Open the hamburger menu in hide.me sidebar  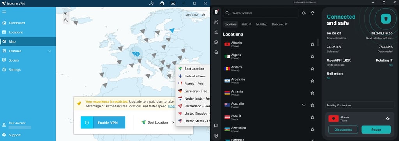(4, 12)
